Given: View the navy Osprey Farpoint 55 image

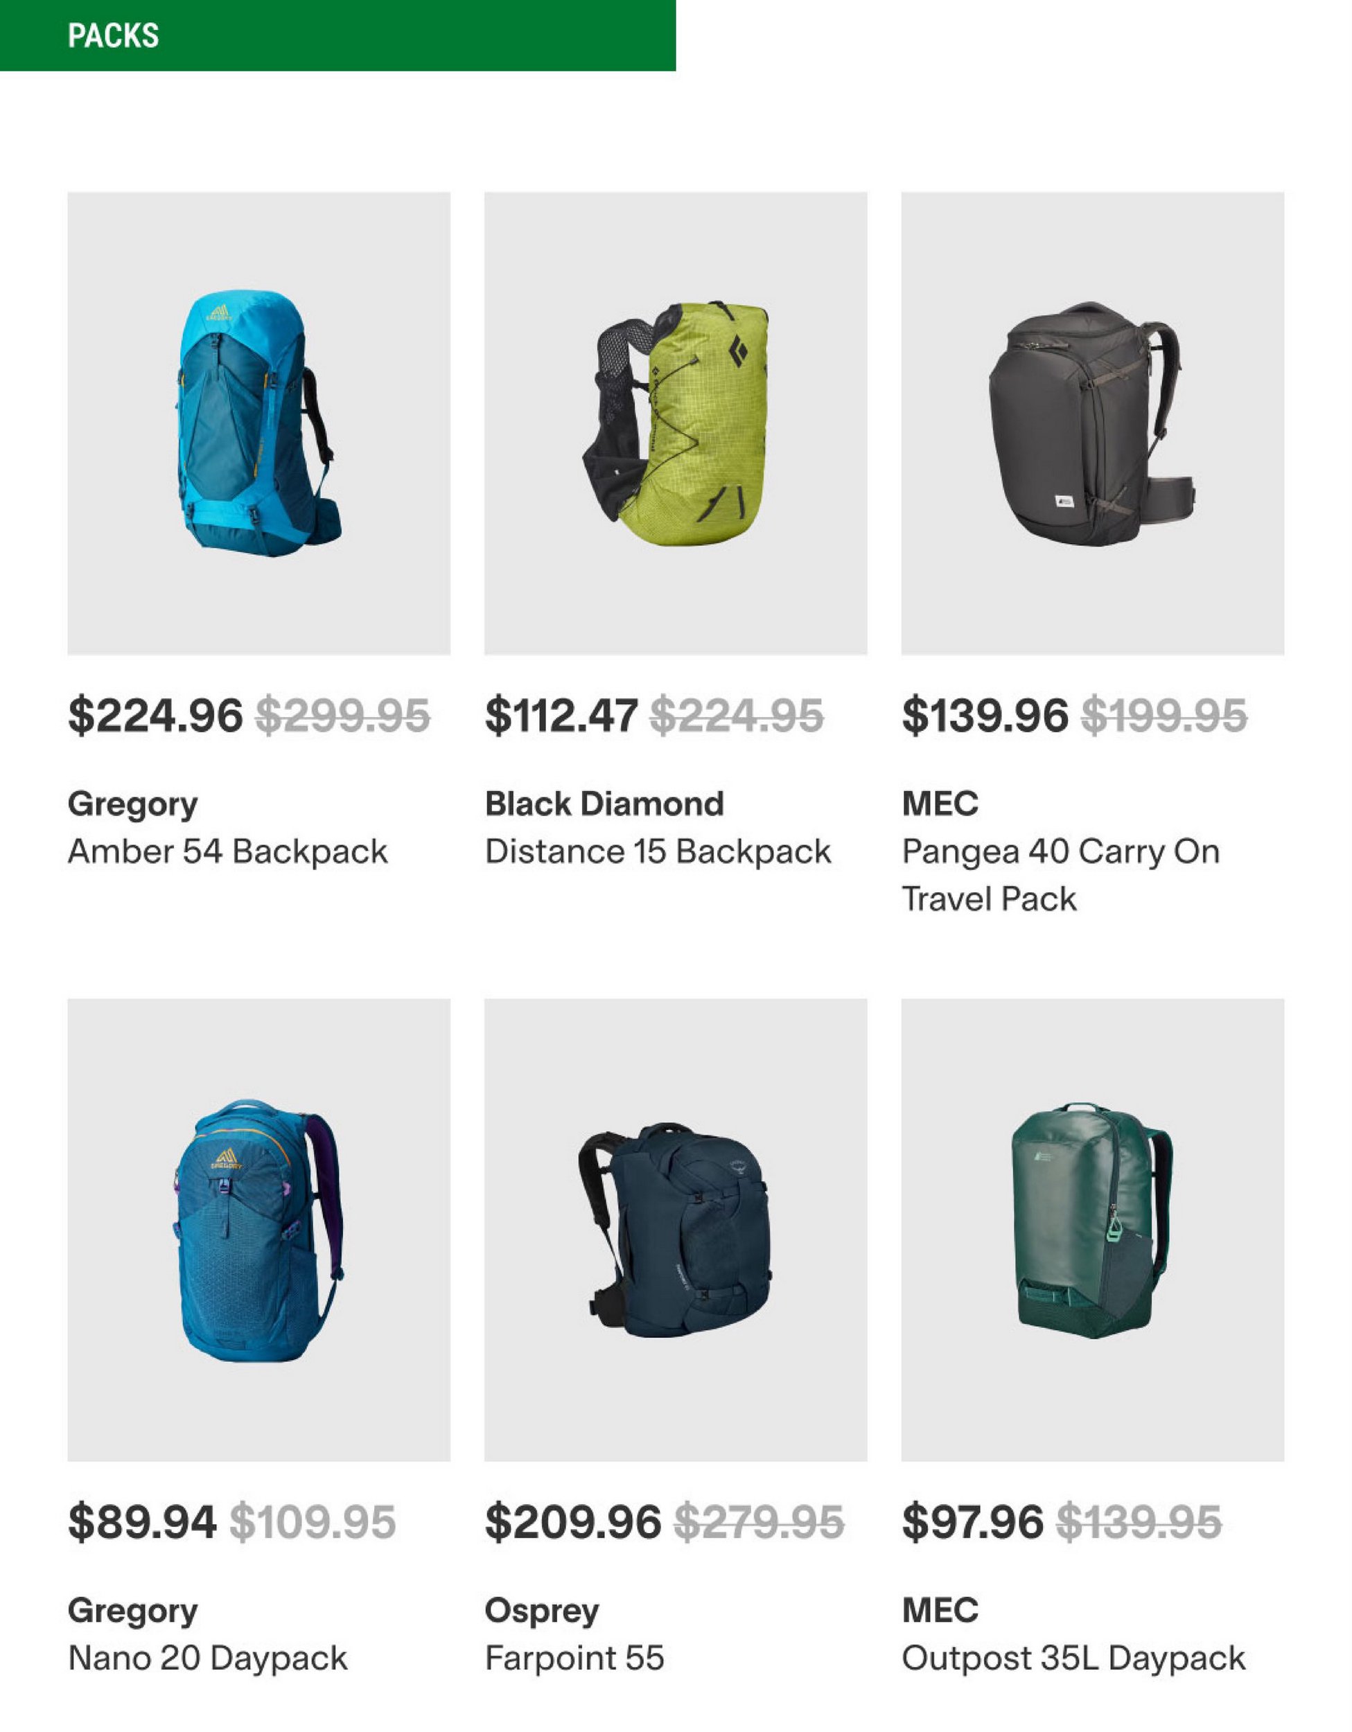Looking at the screenshot, I should coord(676,1230).
